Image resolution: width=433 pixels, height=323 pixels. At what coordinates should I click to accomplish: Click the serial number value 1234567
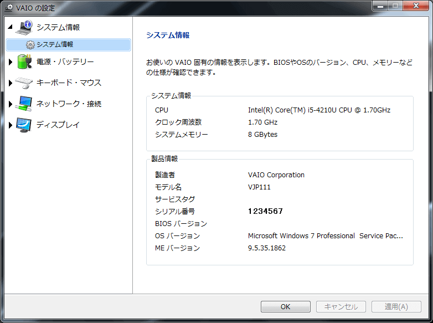265,212
